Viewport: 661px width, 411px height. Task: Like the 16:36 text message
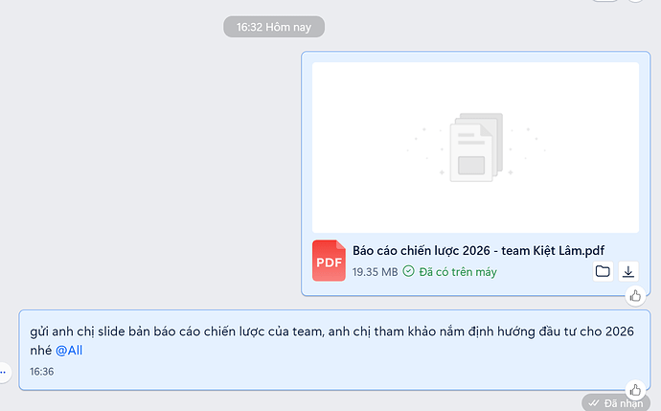point(635,390)
